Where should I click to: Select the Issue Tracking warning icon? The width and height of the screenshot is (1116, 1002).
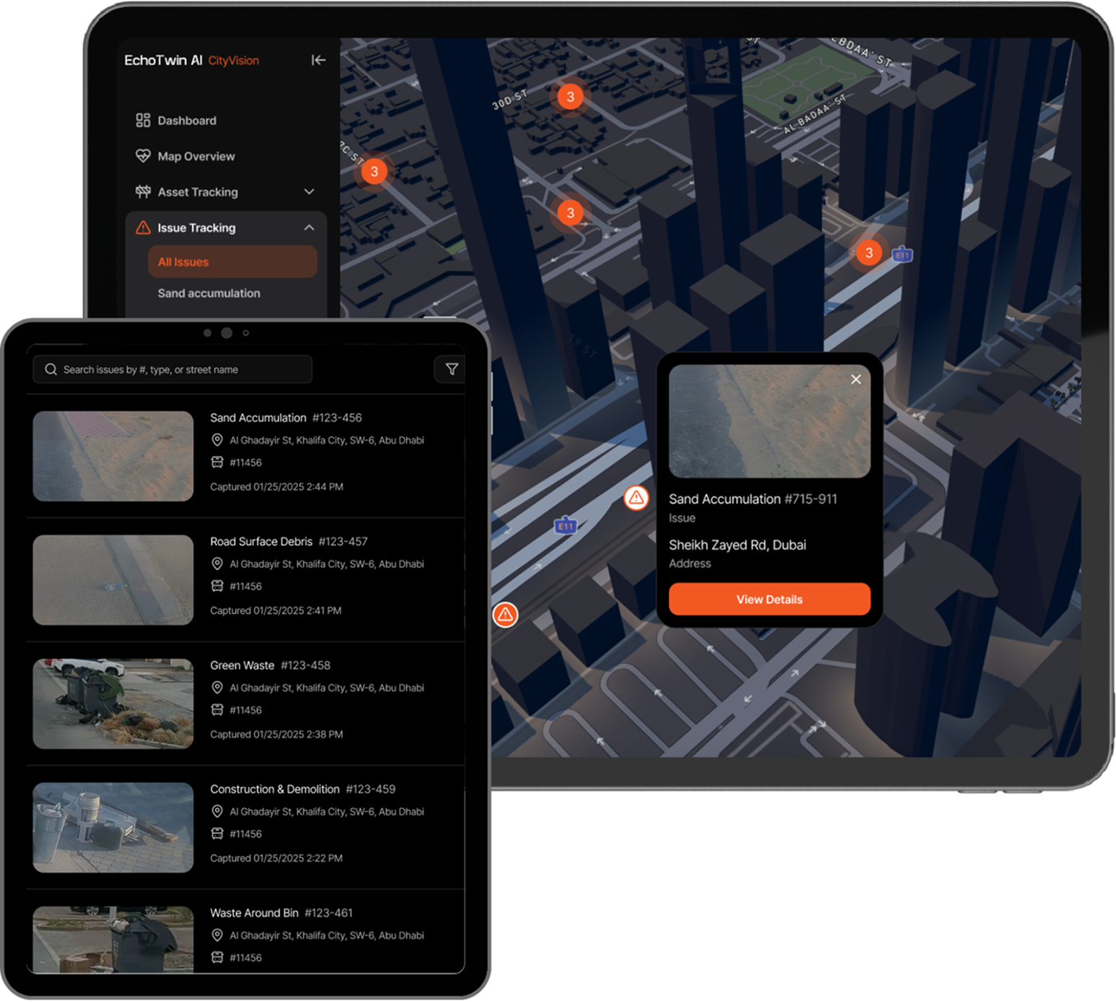tap(142, 228)
